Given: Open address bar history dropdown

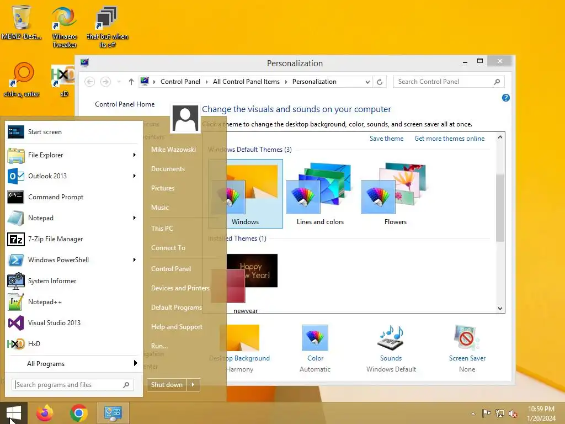Looking at the screenshot, I should tap(367, 82).
